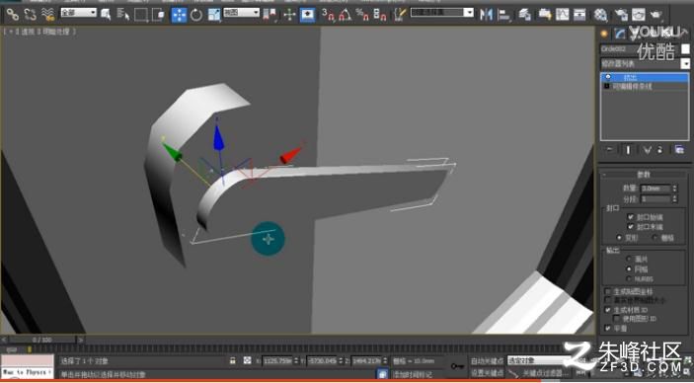The image size is (694, 383).
Task: Click the Mirror tool icon
Action: (x=486, y=15)
